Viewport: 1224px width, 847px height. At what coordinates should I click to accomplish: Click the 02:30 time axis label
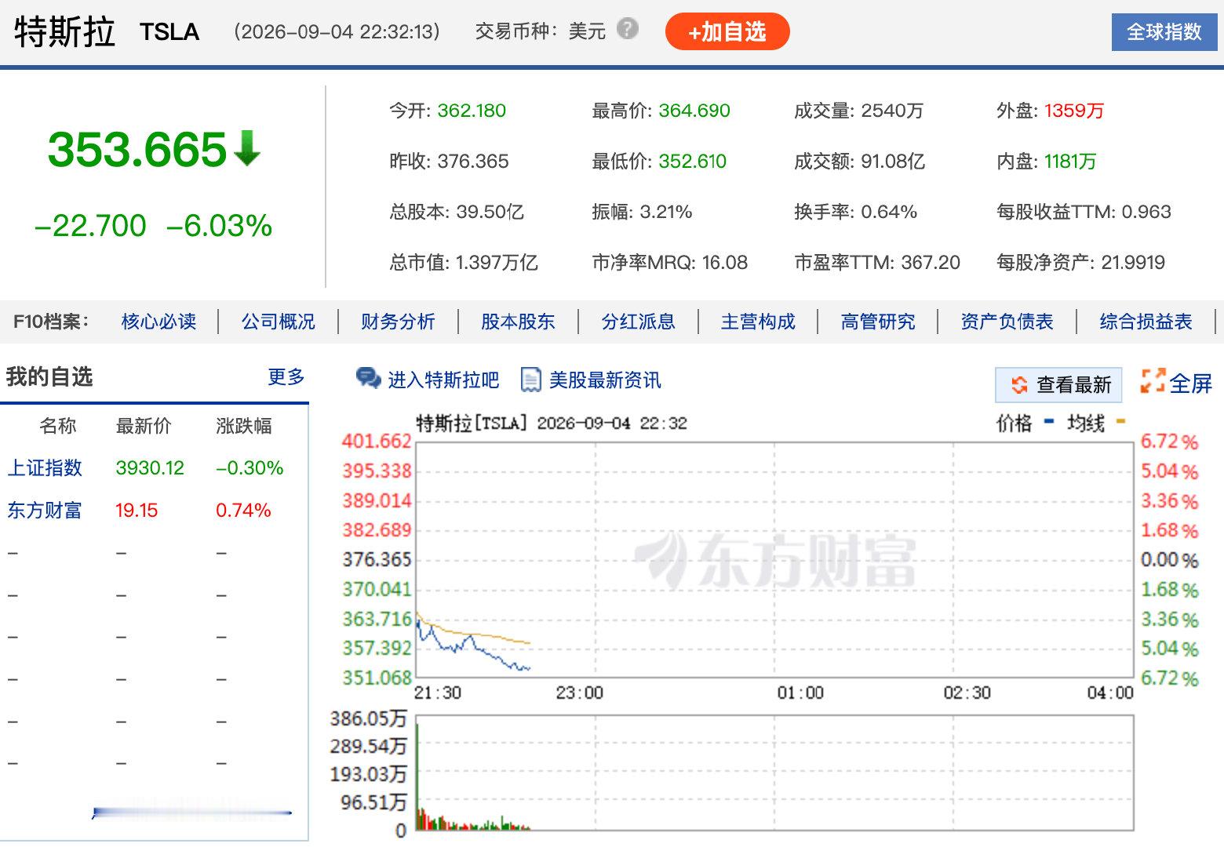(967, 693)
